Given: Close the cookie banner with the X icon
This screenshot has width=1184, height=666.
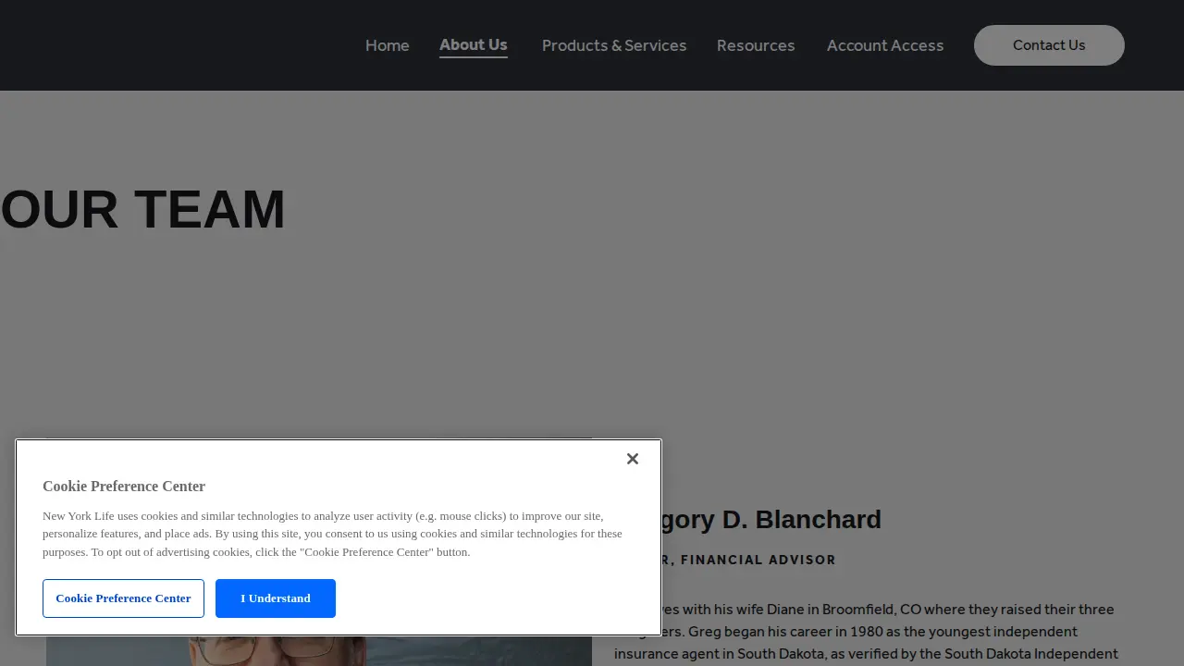Looking at the screenshot, I should (x=633, y=459).
